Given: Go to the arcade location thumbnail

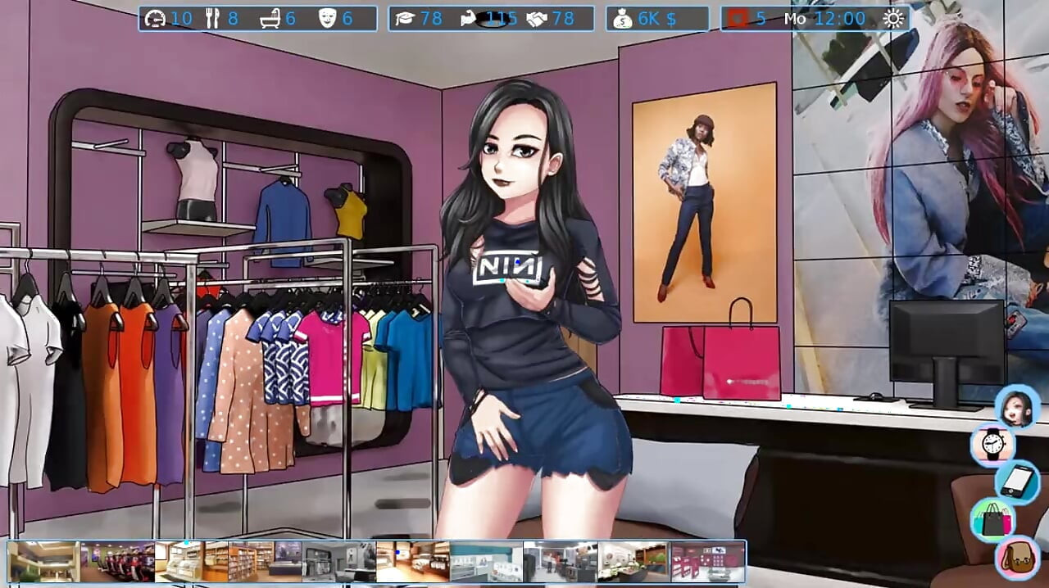Looking at the screenshot, I should pos(118,561).
